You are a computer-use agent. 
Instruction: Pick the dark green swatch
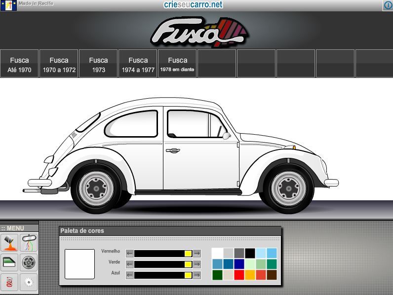coord(217,275)
